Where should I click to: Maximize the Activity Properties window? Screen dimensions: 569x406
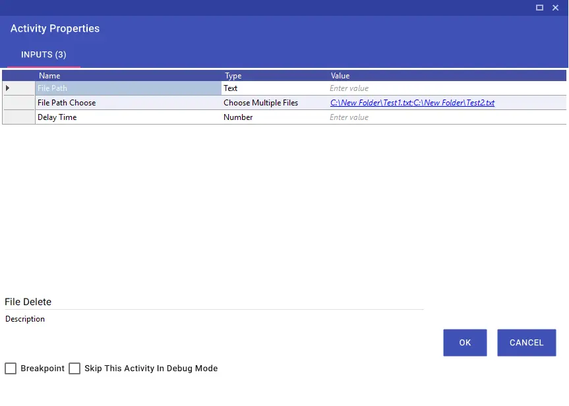[539, 8]
